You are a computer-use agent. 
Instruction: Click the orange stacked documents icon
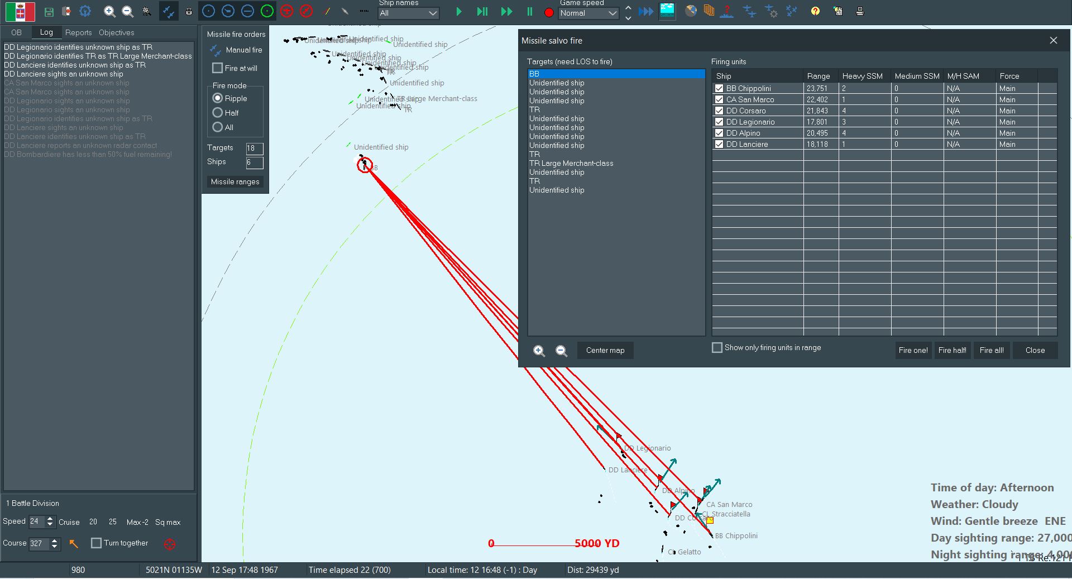coord(709,11)
